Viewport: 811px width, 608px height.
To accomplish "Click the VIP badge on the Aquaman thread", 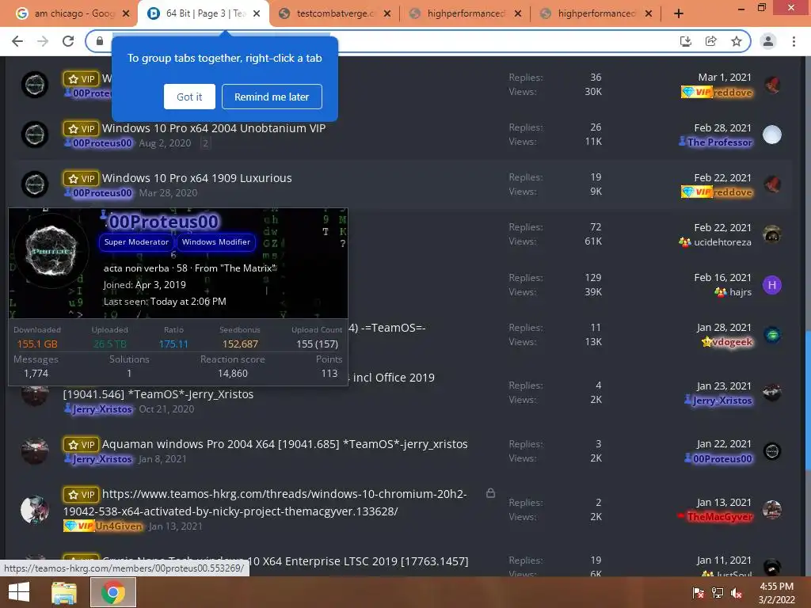I will coord(81,445).
